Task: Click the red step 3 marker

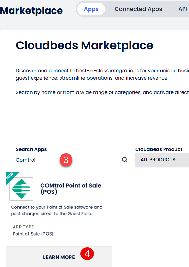Action: 66,160
